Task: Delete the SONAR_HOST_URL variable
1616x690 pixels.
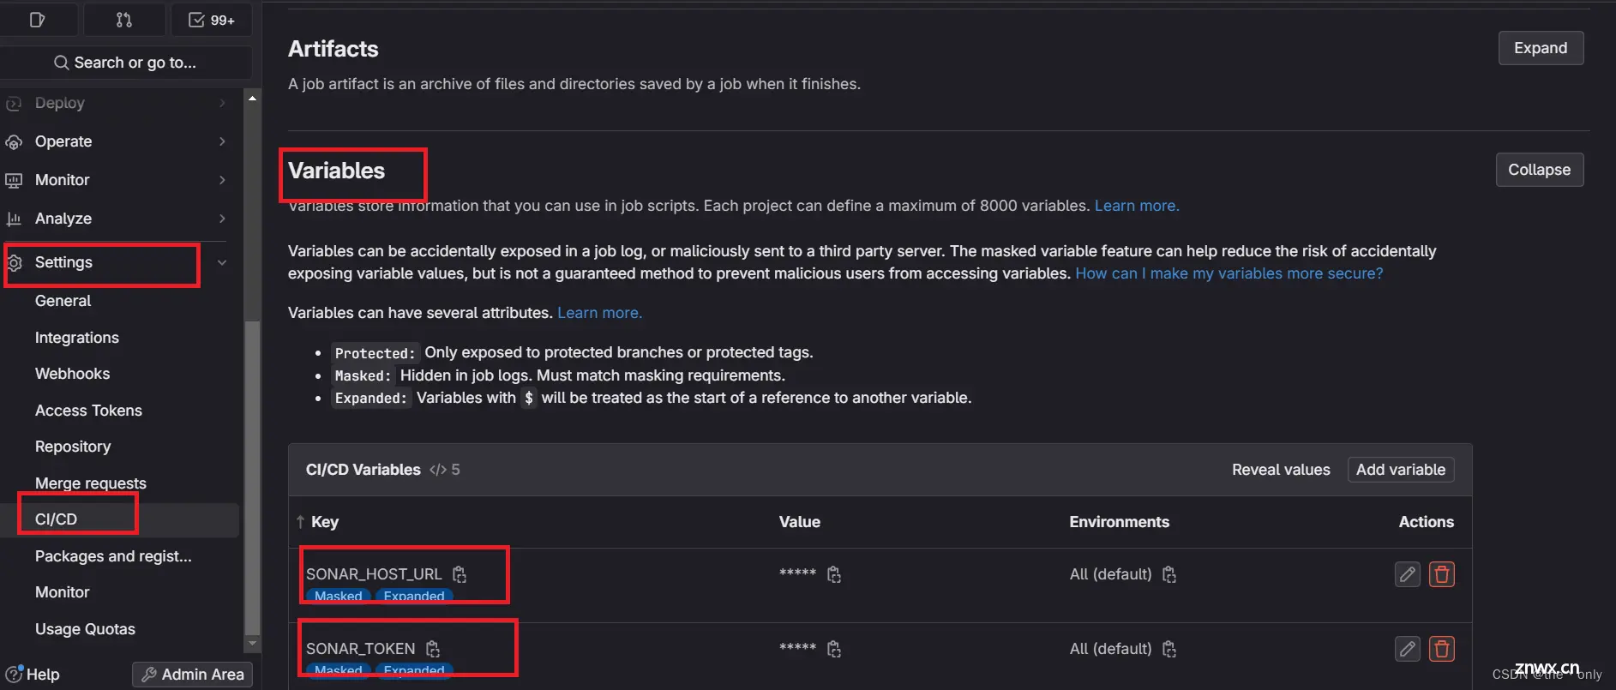Action: [x=1442, y=574]
